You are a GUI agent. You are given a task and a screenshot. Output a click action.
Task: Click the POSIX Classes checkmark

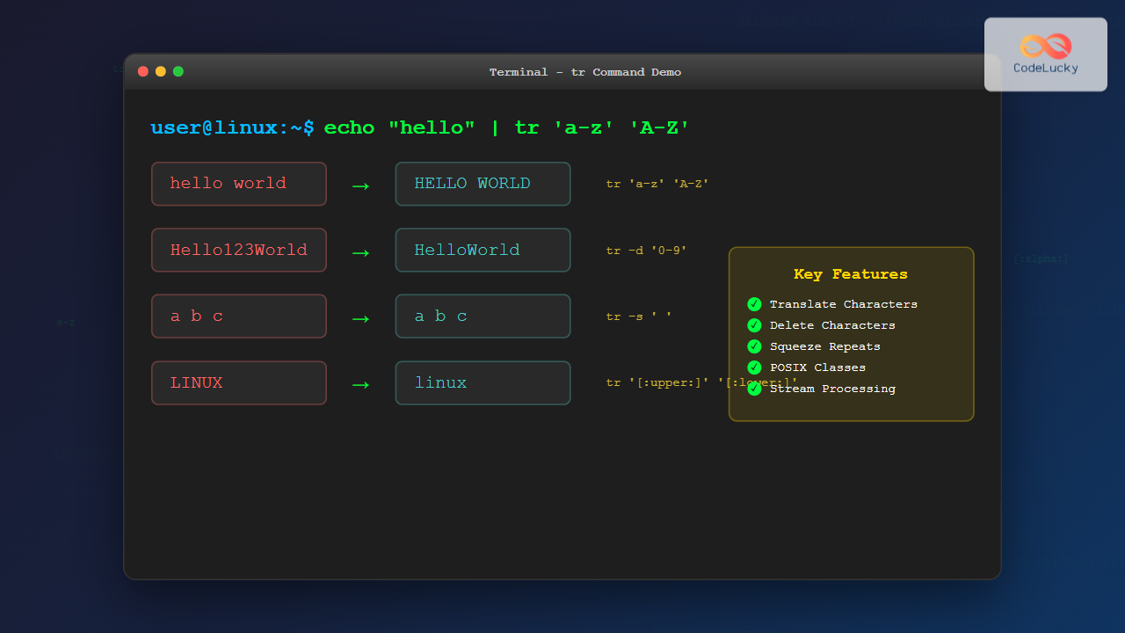(x=754, y=367)
